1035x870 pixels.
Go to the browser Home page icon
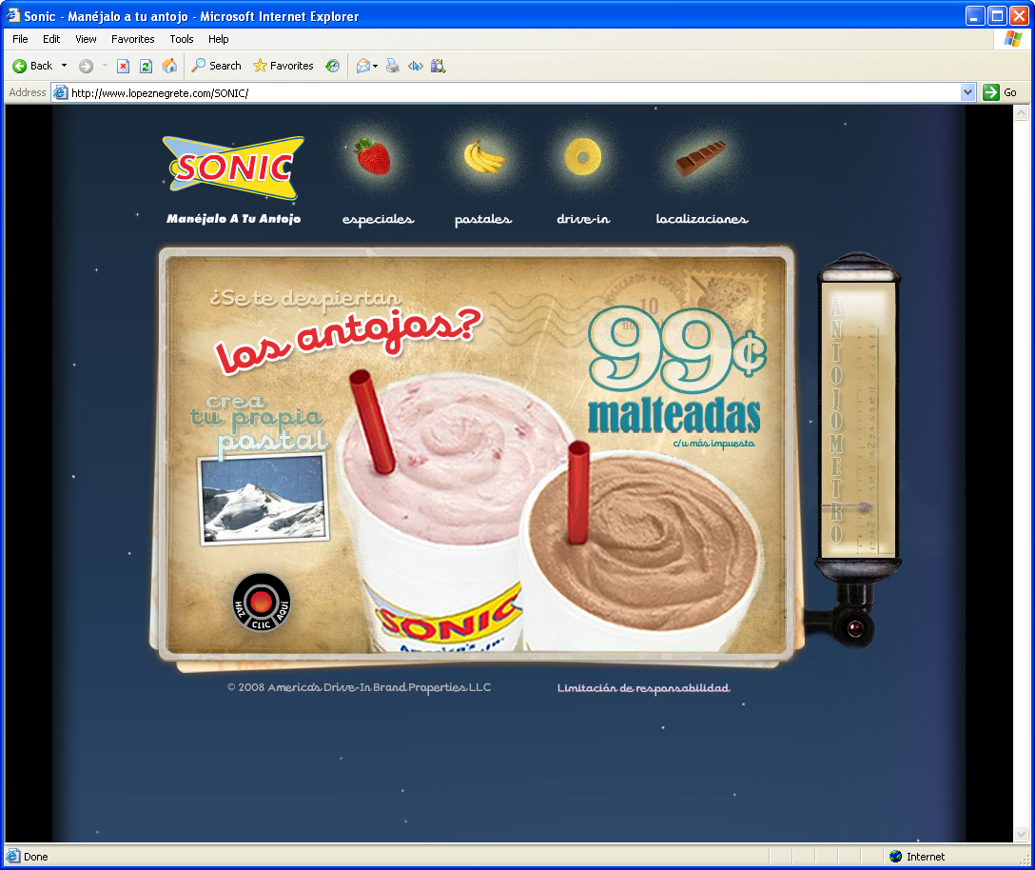point(169,66)
